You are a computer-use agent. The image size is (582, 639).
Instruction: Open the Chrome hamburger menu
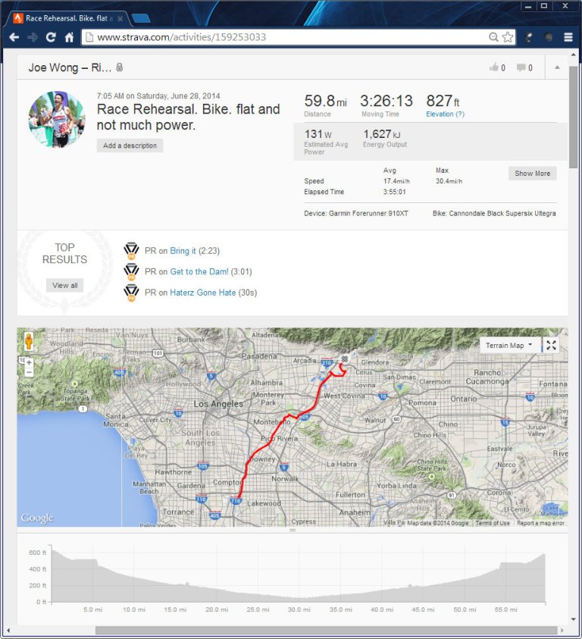click(568, 36)
